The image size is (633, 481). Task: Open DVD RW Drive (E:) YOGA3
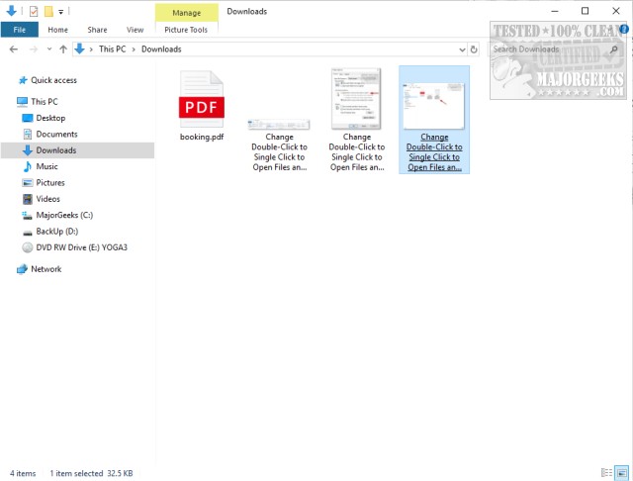click(x=81, y=247)
